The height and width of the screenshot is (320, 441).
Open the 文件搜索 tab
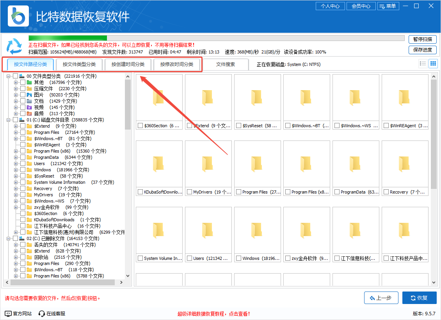[x=226, y=64]
